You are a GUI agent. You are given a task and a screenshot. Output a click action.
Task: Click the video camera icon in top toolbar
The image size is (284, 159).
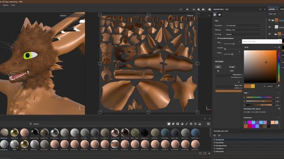(203, 9)
